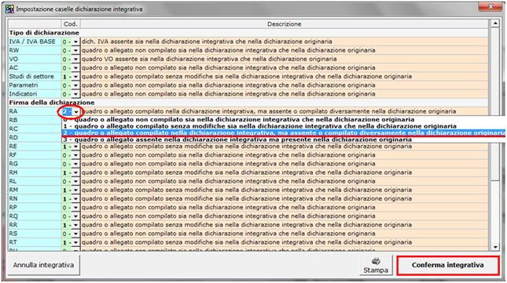Click the RA row description text

click(x=270, y=111)
